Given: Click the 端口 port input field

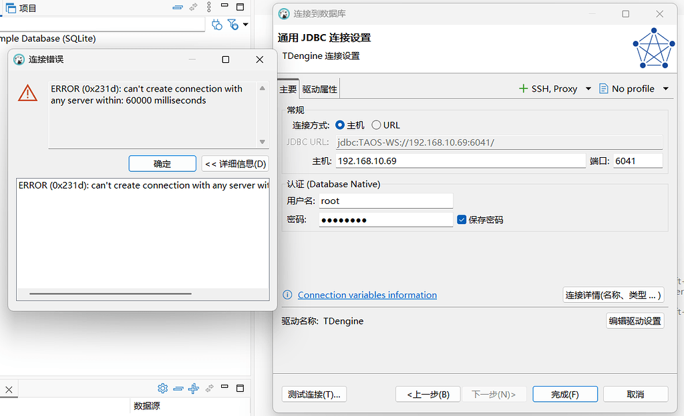Looking at the screenshot, I should pyautogui.click(x=638, y=161).
